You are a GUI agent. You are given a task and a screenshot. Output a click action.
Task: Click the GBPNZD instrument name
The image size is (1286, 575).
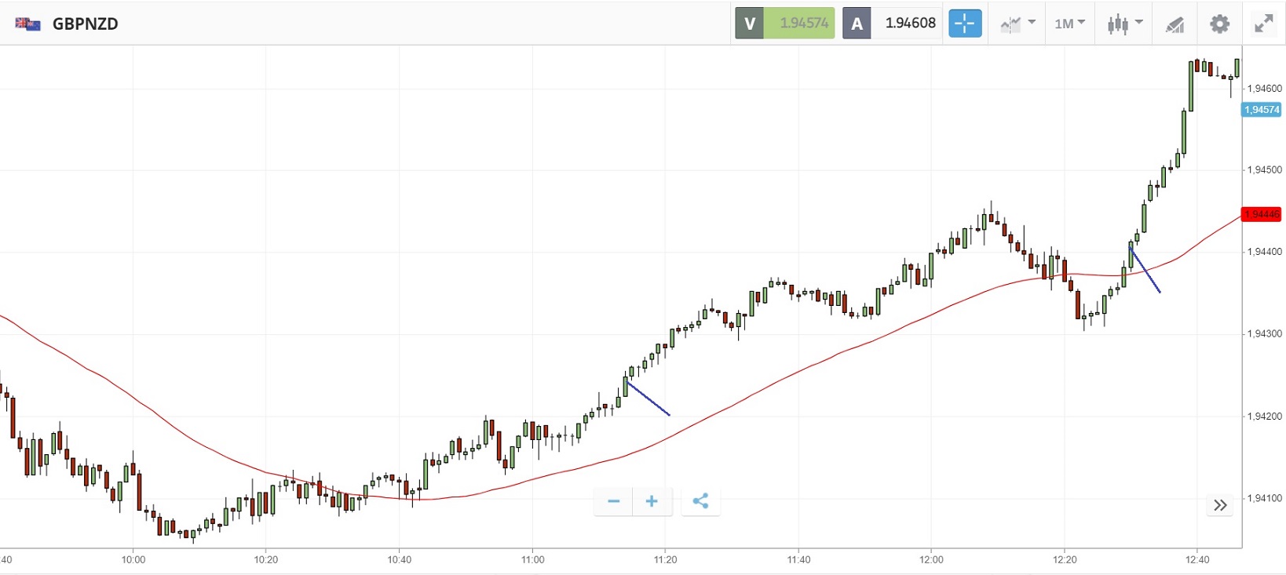85,24
